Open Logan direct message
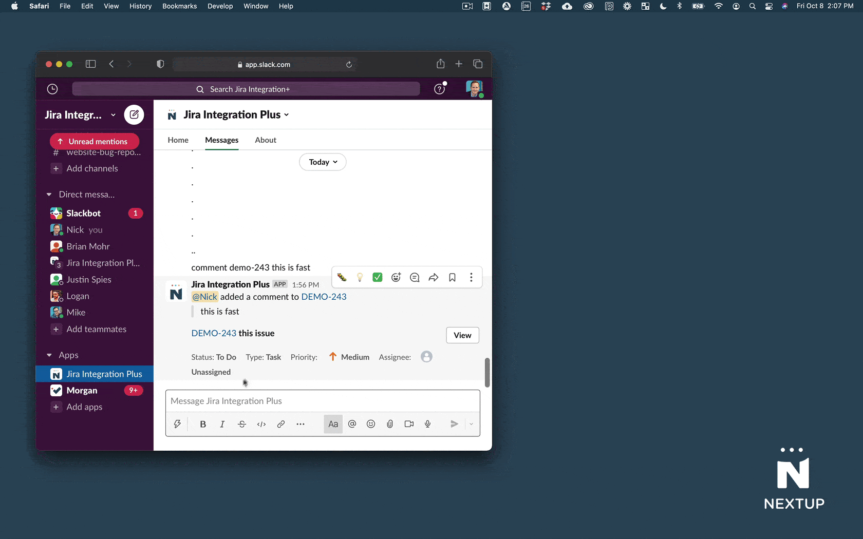The height and width of the screenshot is (539, 863). tap(95, 296)
